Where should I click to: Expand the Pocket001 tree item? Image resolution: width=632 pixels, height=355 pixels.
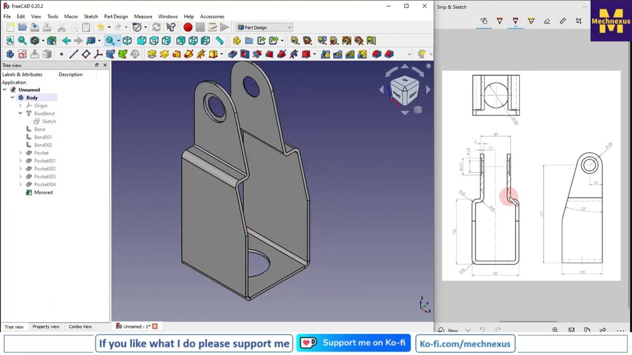point(21,161)
